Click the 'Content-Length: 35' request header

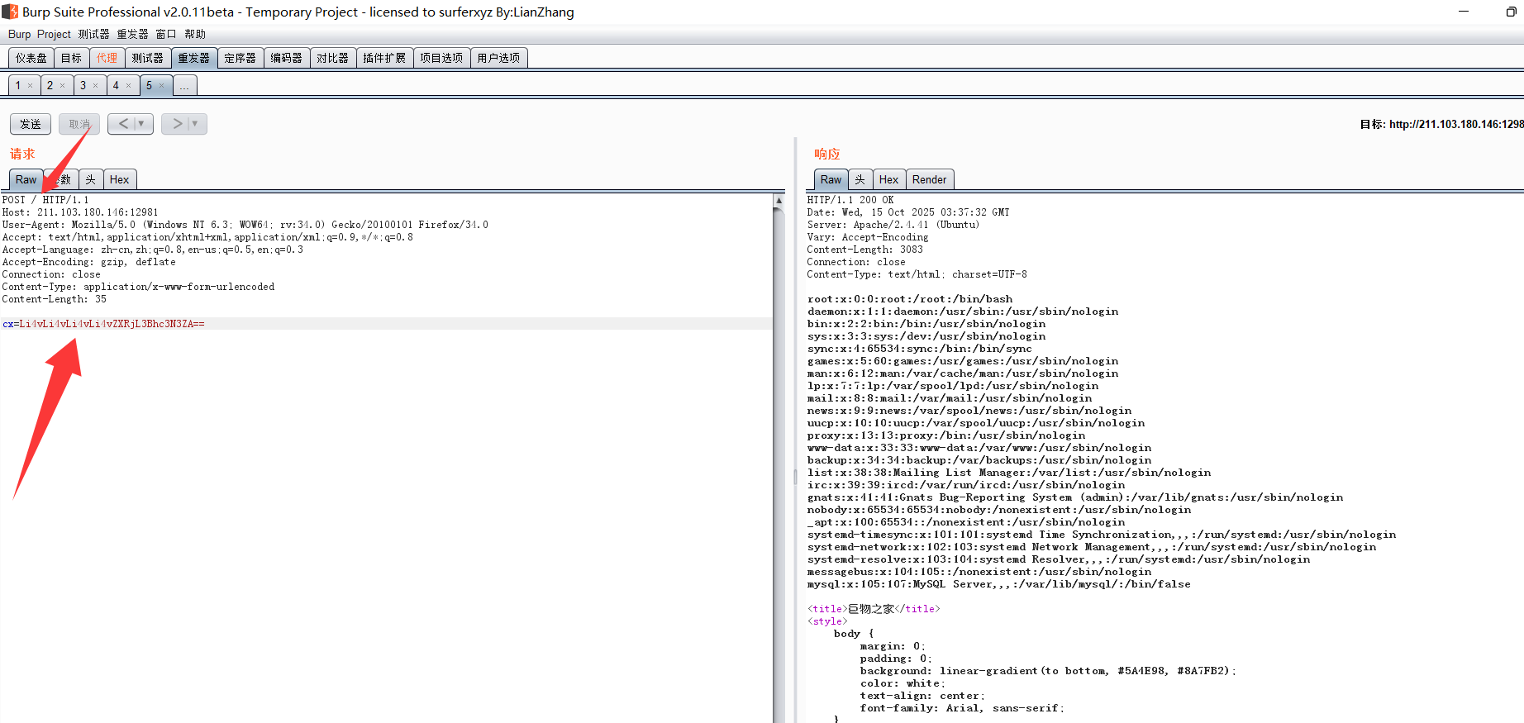tap(55, 299)
